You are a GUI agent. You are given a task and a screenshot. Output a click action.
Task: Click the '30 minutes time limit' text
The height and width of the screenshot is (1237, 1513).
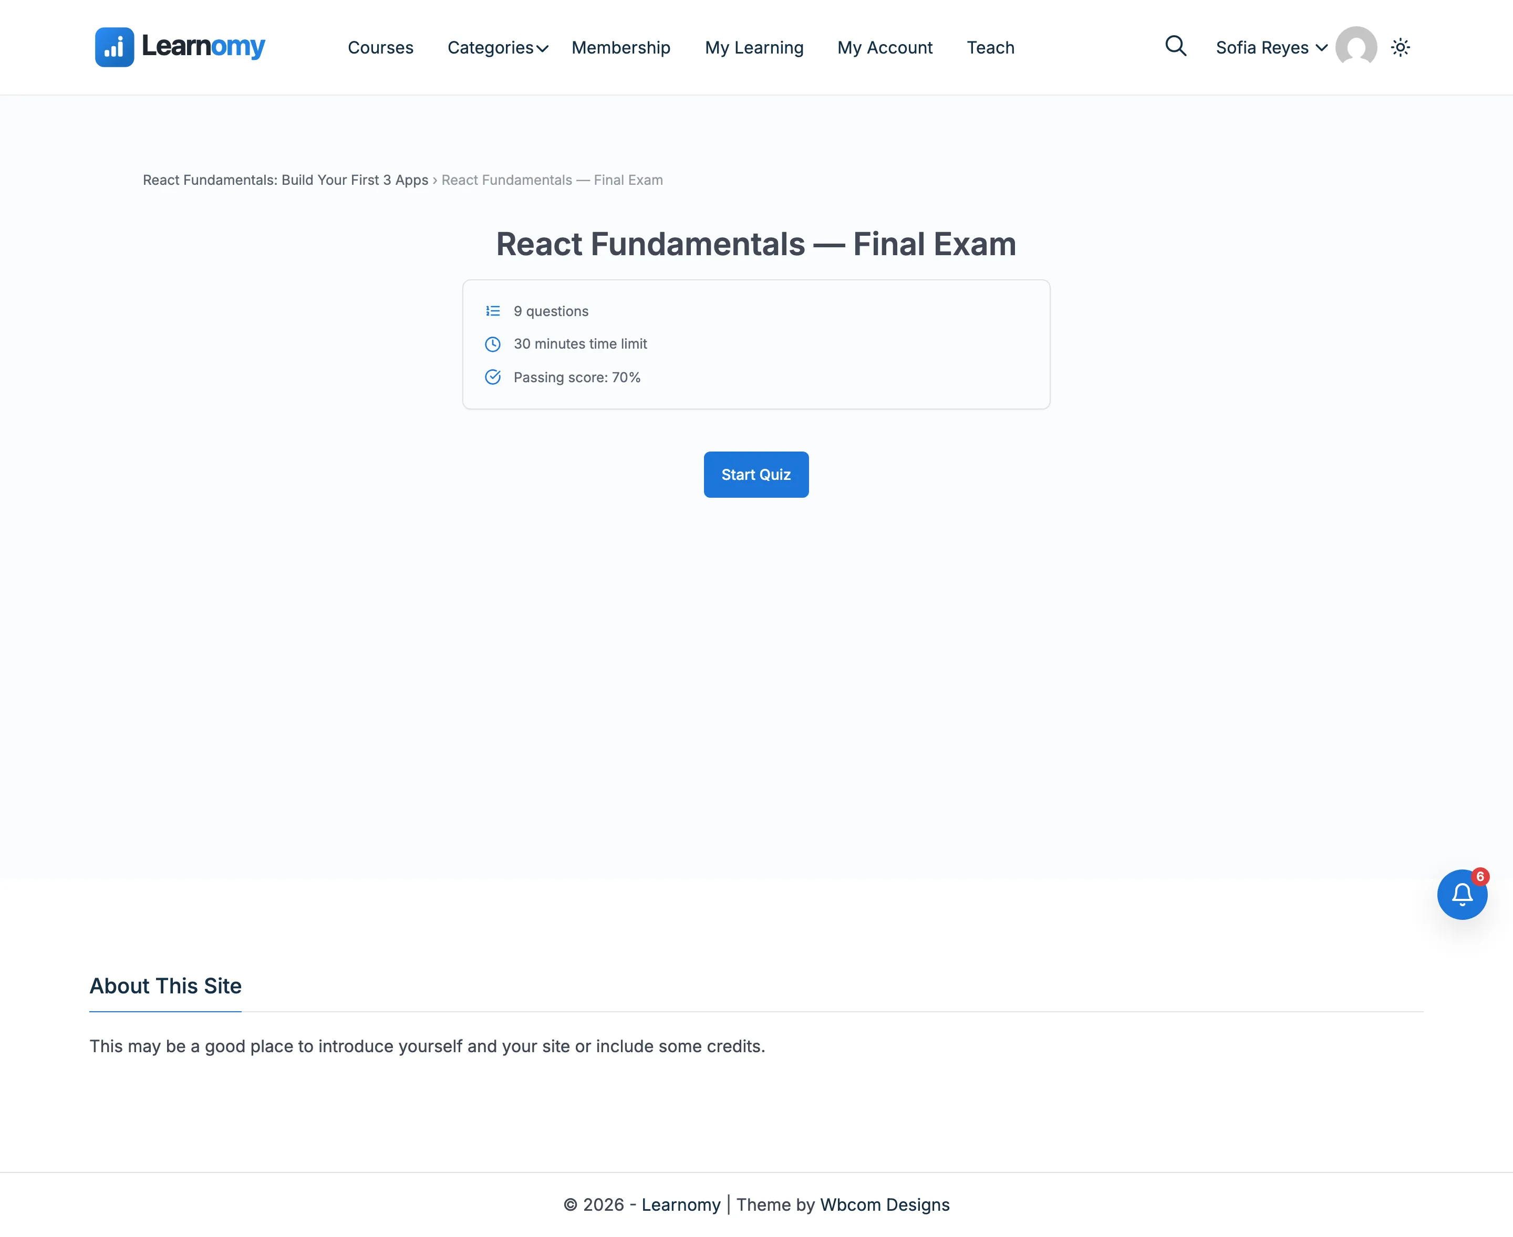pos(579,344)
